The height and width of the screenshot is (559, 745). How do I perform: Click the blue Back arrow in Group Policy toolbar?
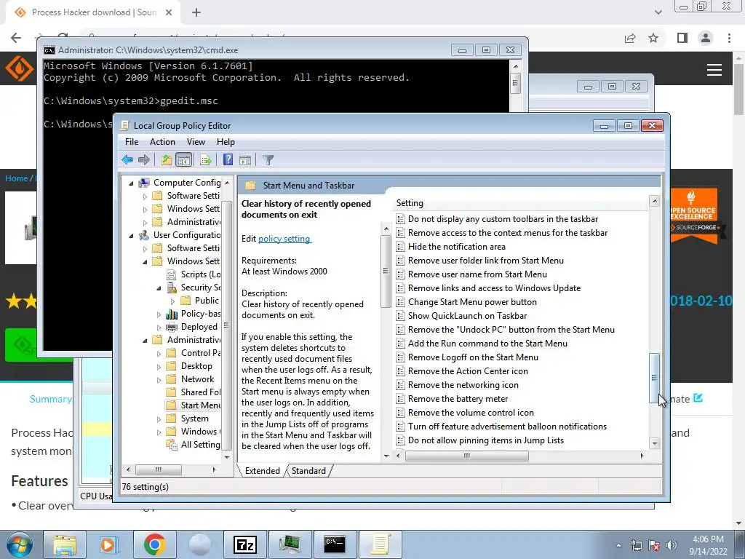(127, 160)
